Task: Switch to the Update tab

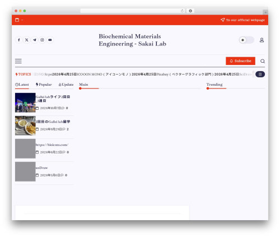Action: pos(66,85)
